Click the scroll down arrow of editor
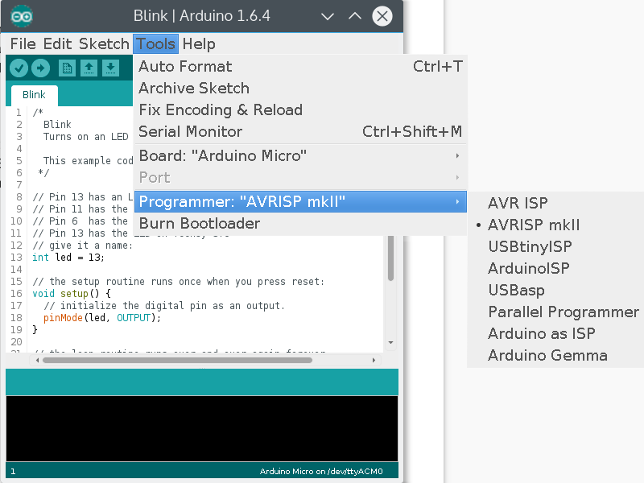This screenshot has width=644, height=483. pyautogui.click(x=390, y=343)
